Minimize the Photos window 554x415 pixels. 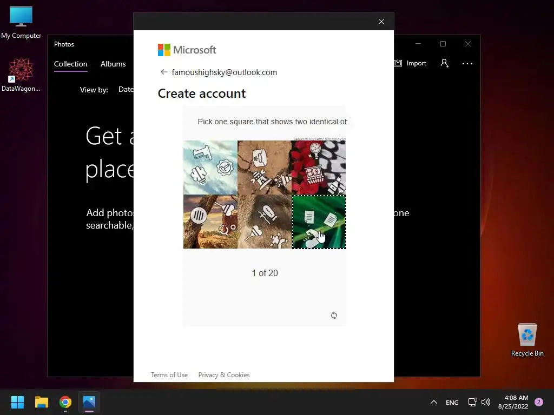418,44
